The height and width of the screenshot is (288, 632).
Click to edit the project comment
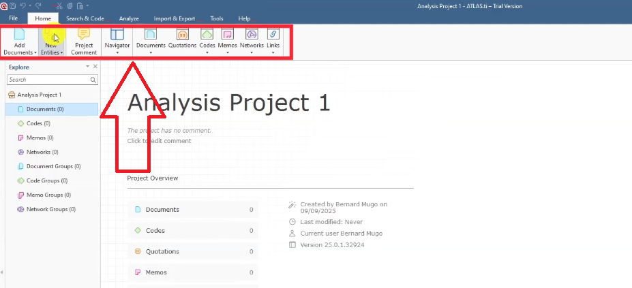click(159, 141)
